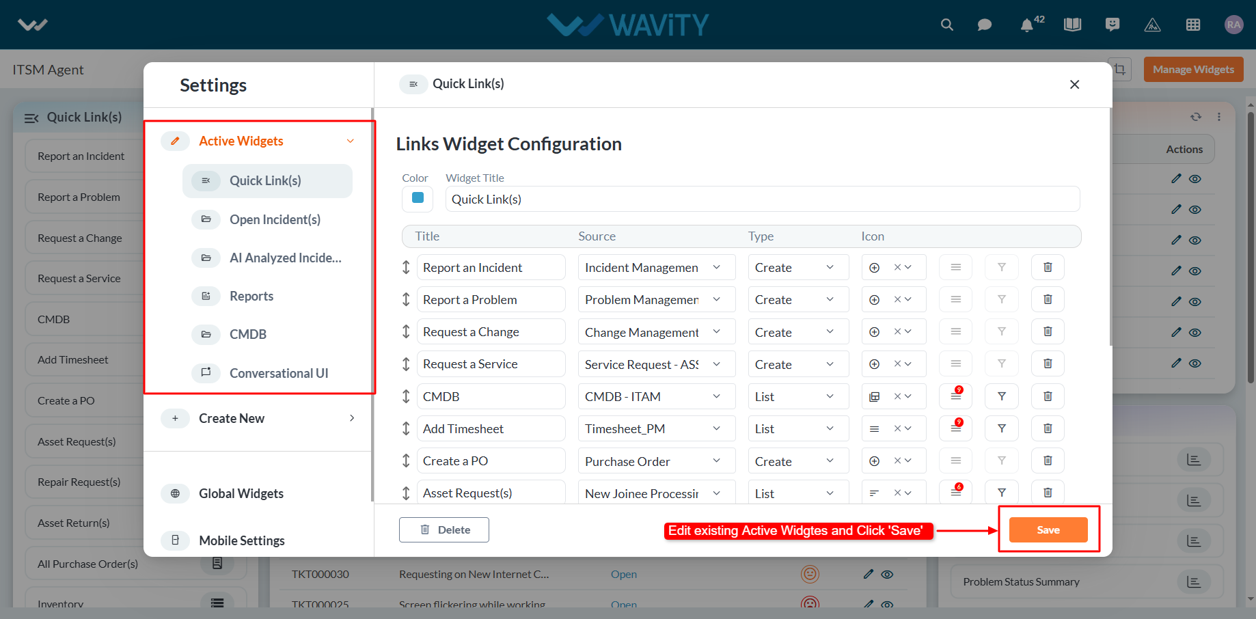Open notifications bell showing 42
This screenshot has height=619, width=1256.
tap(1026, 25)
